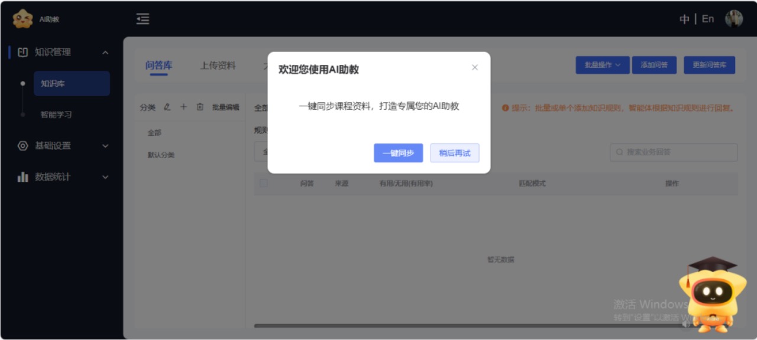Switch language to Chinese (中)
Image resolution: width=757 pixels, height=340 pixels.
[684, 19]
